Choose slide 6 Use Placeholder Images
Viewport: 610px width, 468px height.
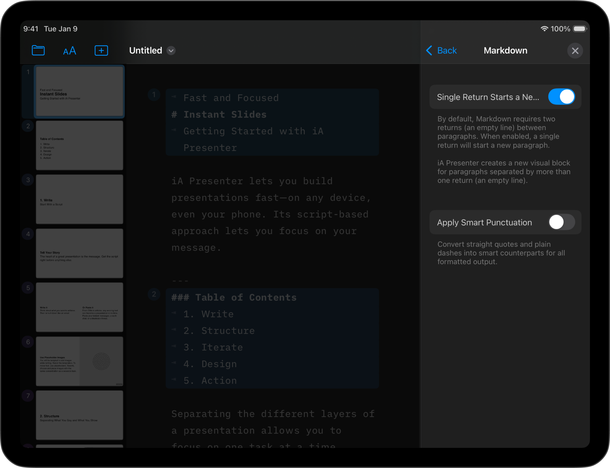coord(79,361)
